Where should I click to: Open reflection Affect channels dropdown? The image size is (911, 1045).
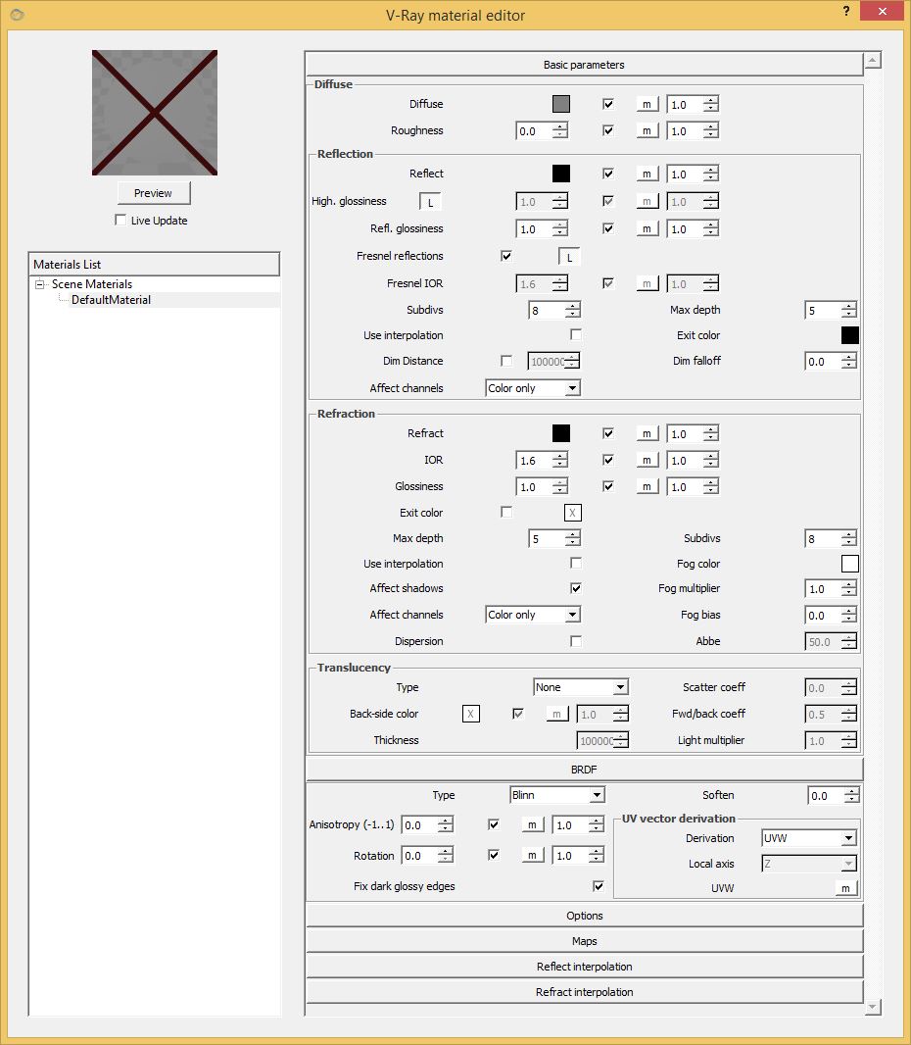(x=533, y=388)
